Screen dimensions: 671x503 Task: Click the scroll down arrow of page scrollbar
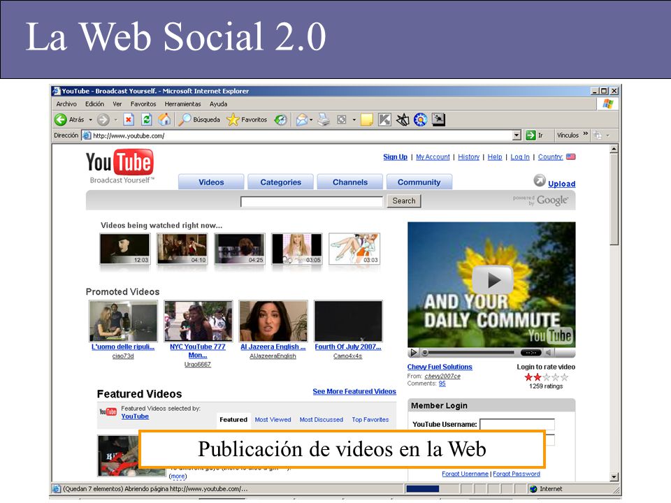614,477
